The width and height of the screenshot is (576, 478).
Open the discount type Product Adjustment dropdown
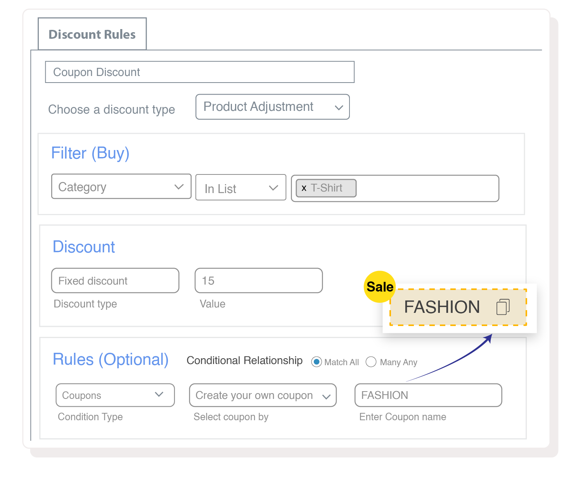[272, 107]
